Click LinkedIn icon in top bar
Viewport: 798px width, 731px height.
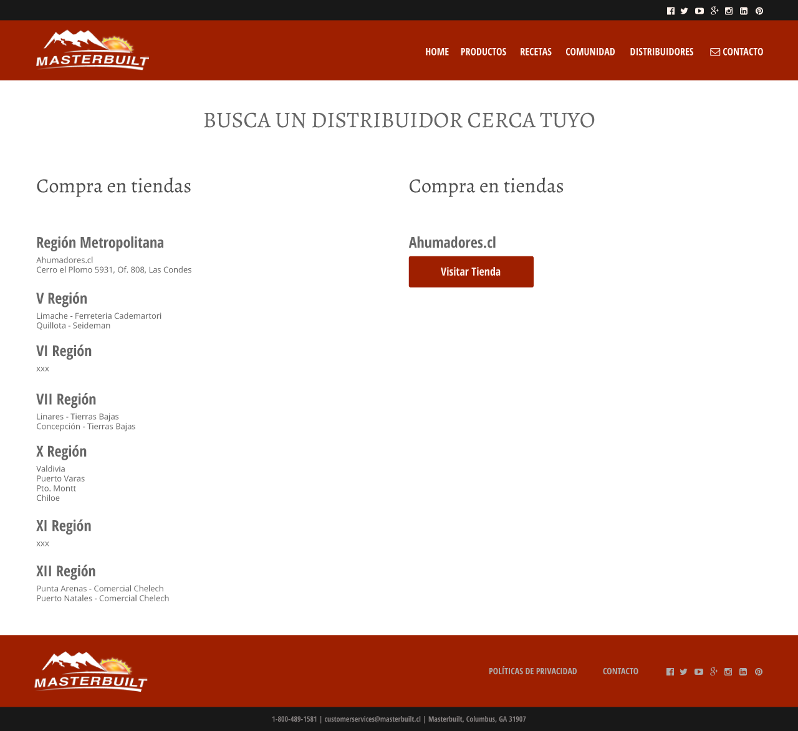tap(744, 11)
